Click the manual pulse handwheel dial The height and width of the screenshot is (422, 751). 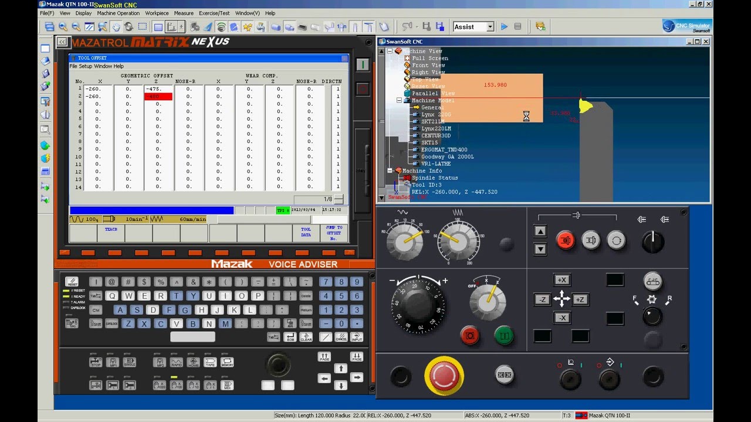418,305
